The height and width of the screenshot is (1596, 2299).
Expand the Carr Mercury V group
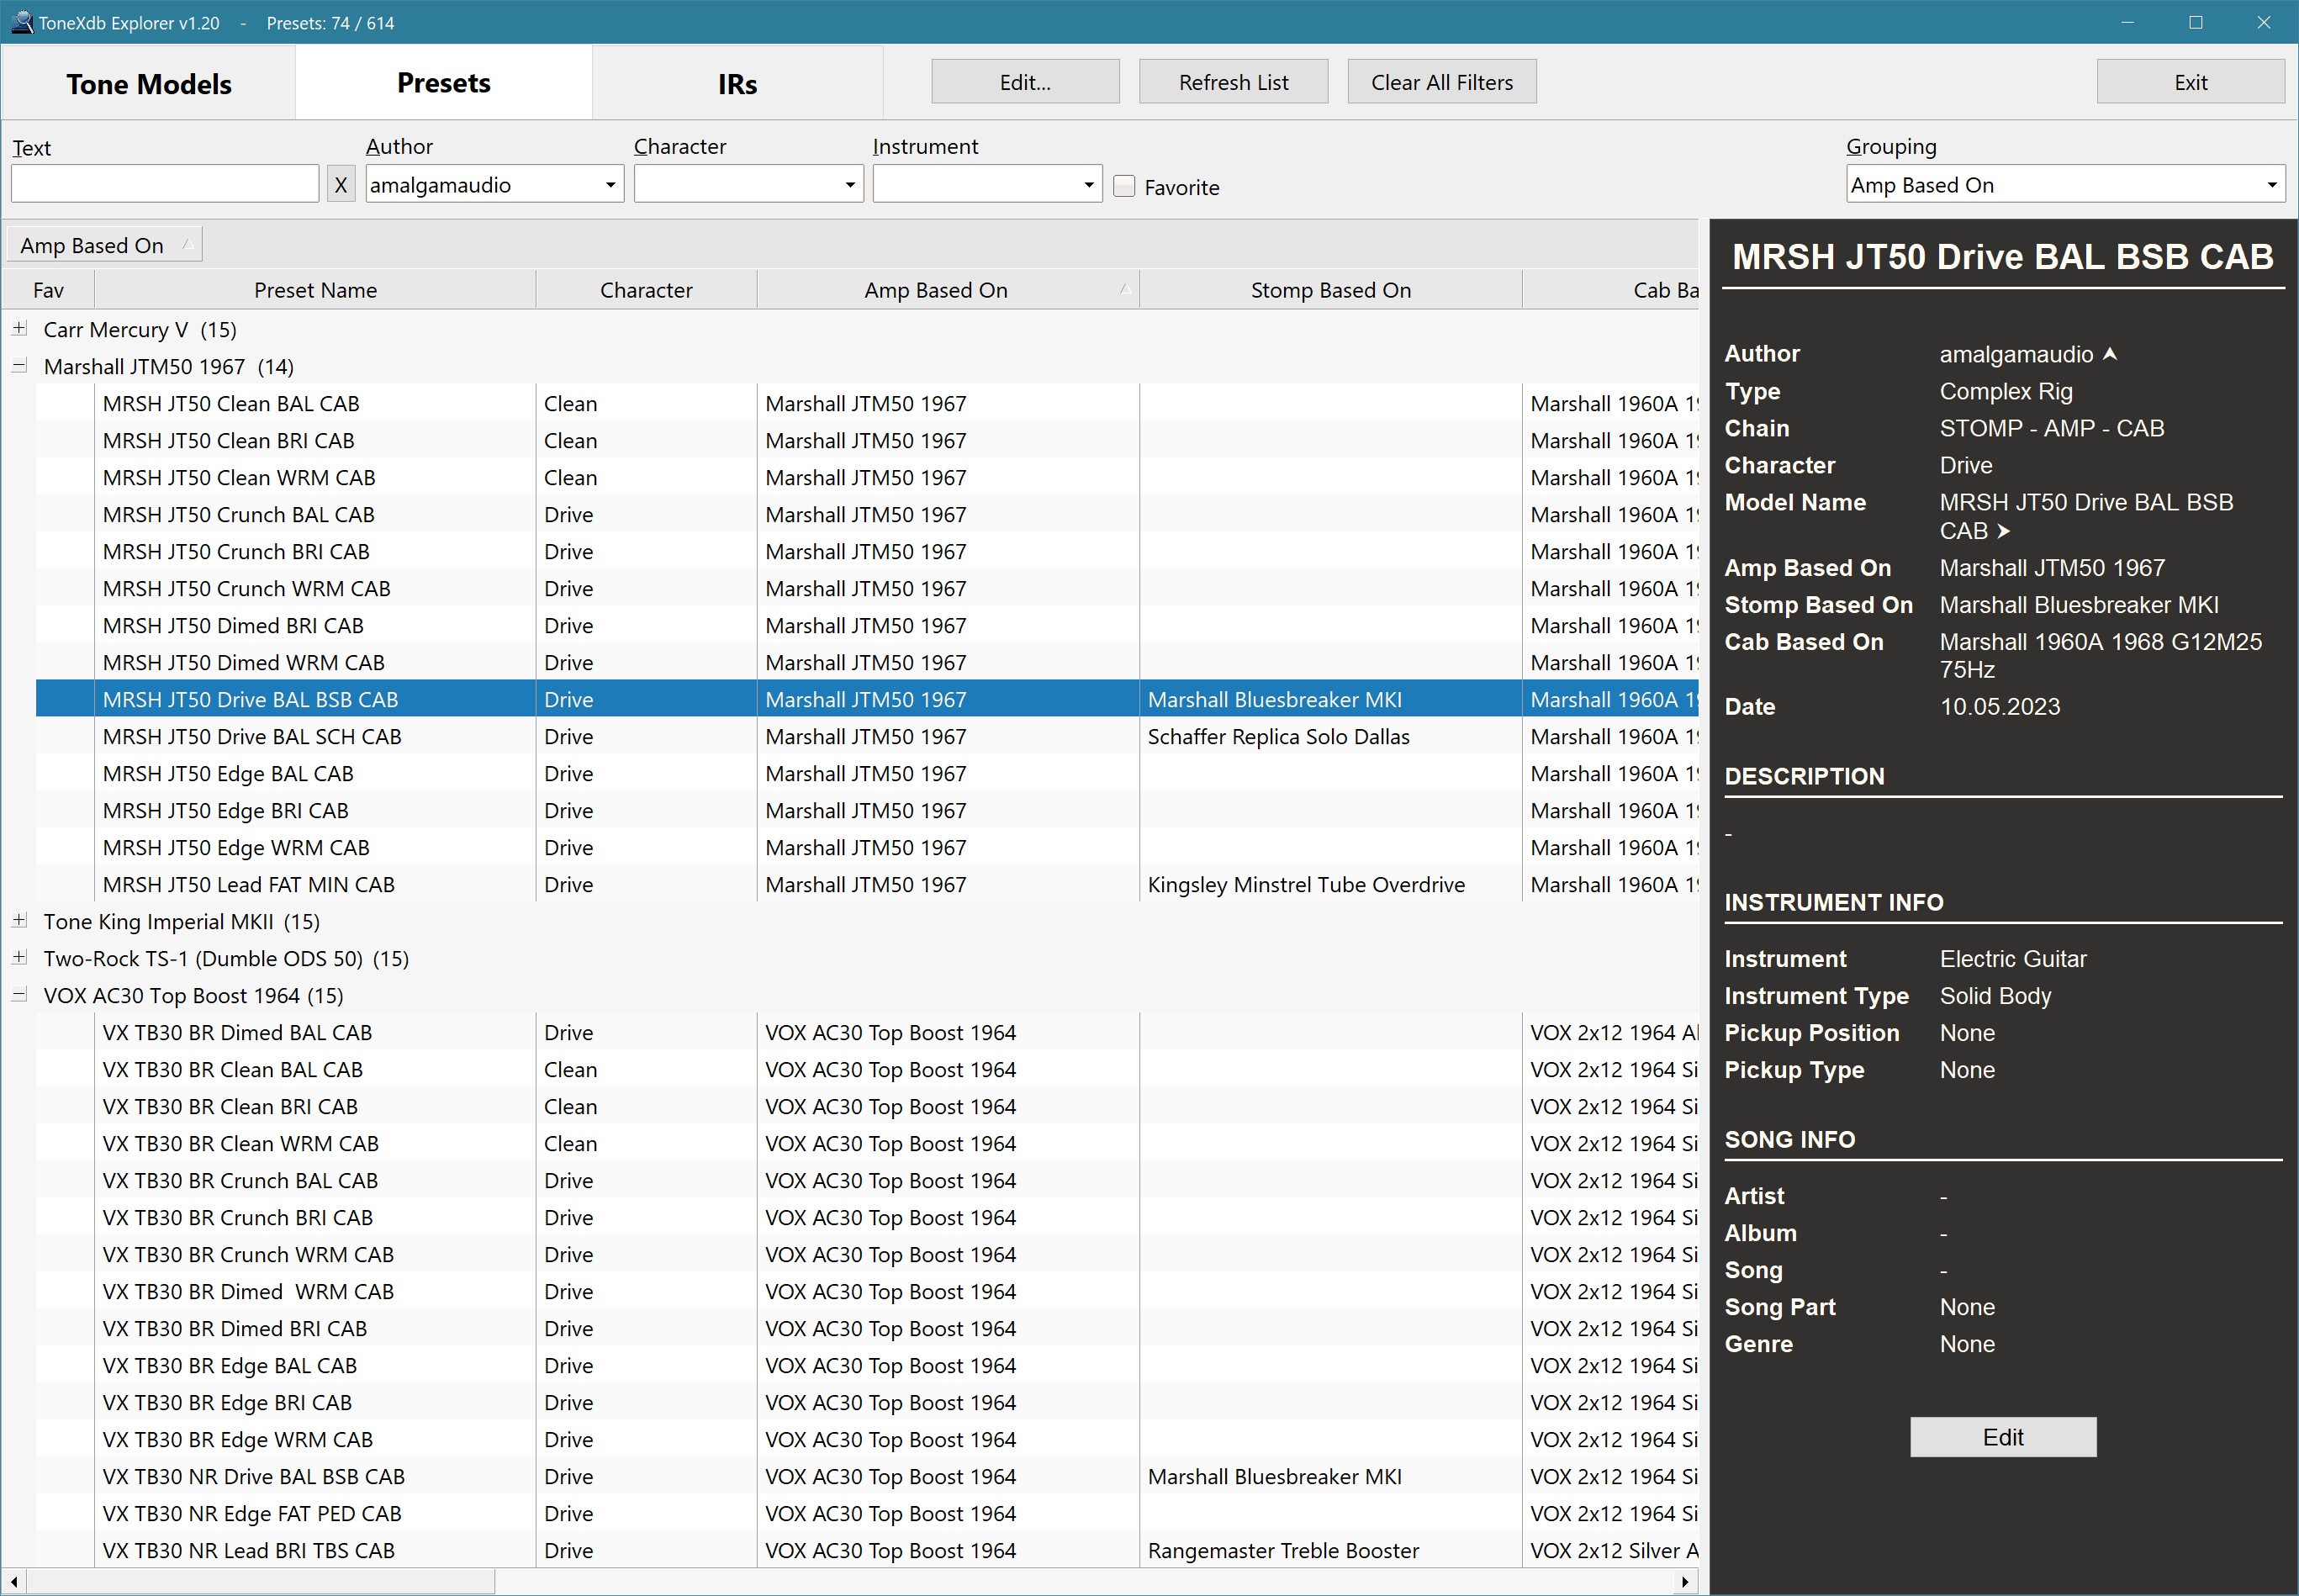click(19, 329)
